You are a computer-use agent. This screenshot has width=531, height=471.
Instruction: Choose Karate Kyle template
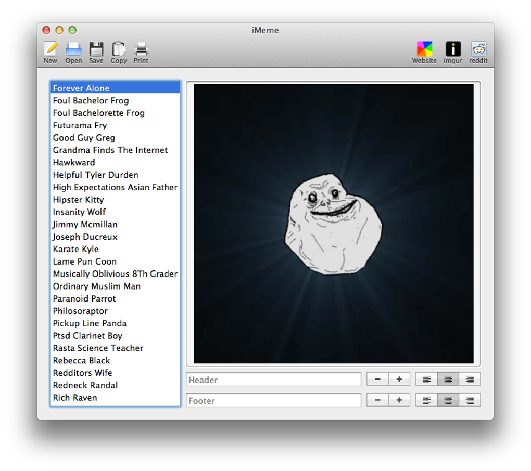point(116,249)
